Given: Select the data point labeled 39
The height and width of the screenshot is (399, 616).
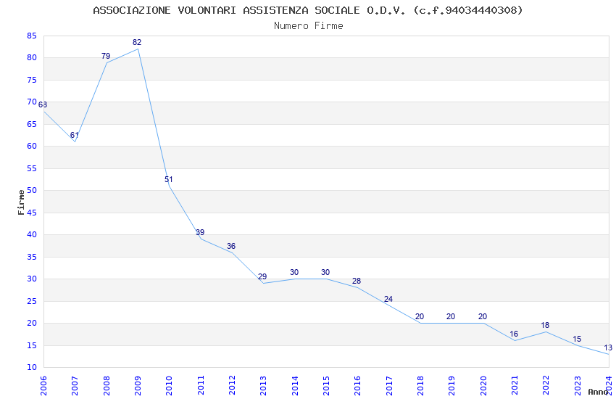Looking at the screenshot, I should pos(200,232).
